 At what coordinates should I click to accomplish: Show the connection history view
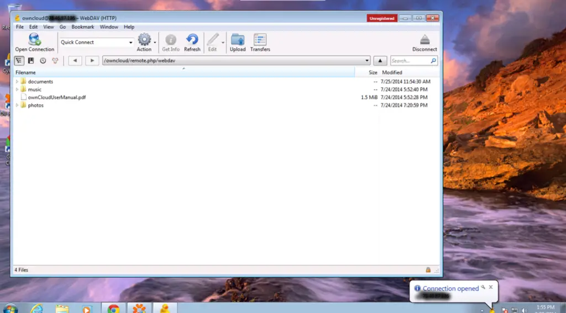tap(43, 61)
